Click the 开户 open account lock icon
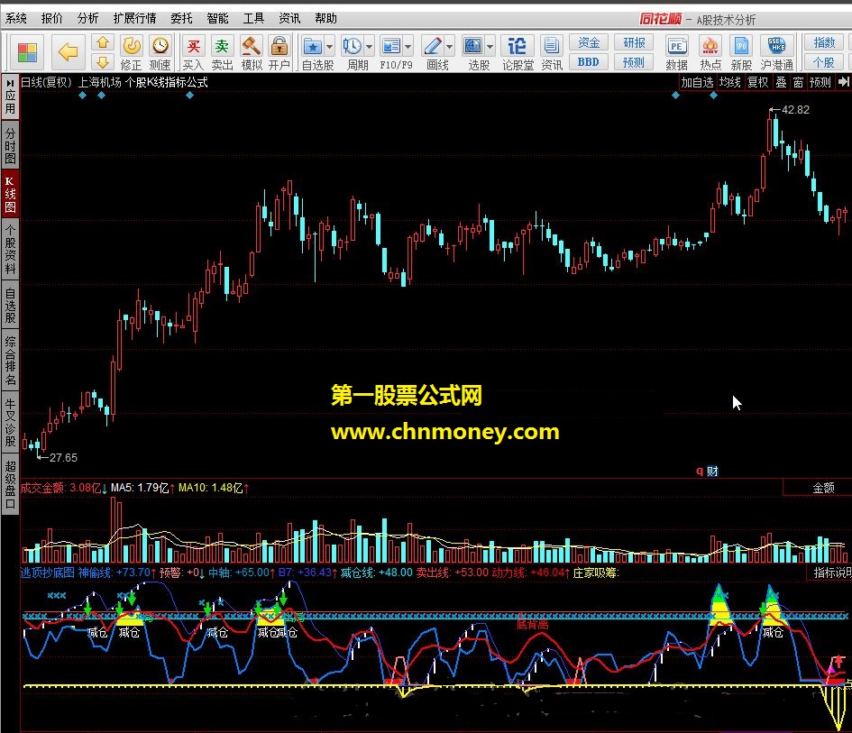 279,52
